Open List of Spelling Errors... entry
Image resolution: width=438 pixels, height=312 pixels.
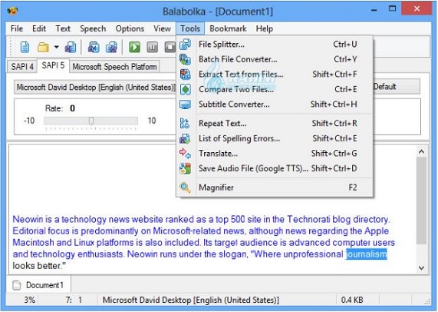pos(275,138)
